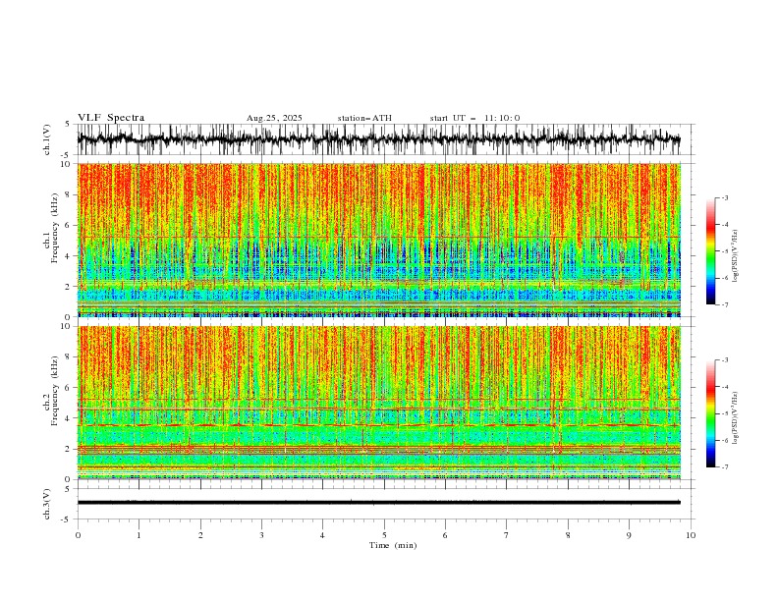Click time-axis tick label "3"
Screen dimensions: 778x601
click(261, 535)
